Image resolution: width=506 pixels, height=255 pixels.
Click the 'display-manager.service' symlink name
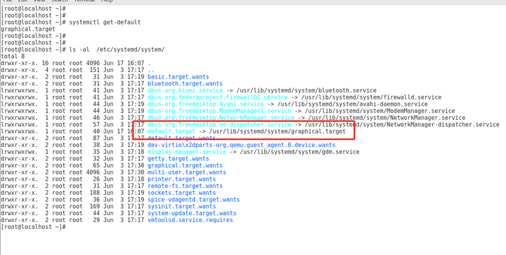[187, 152]
